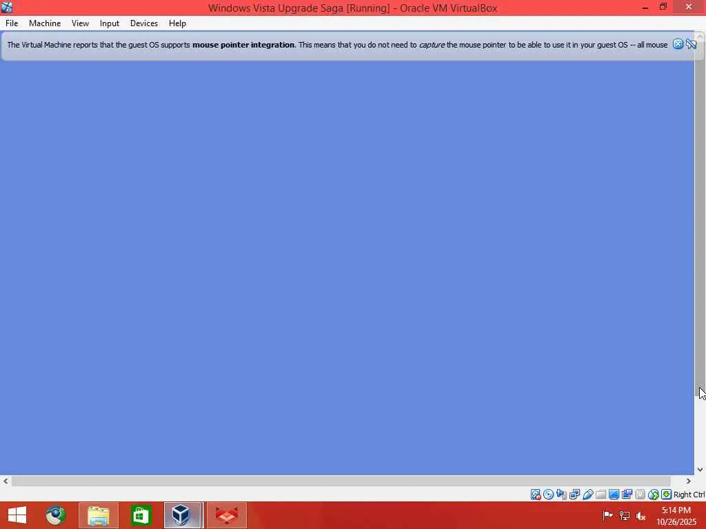
Task: Click the horizontal scrollbar right arrow
Action: (689, 481)
